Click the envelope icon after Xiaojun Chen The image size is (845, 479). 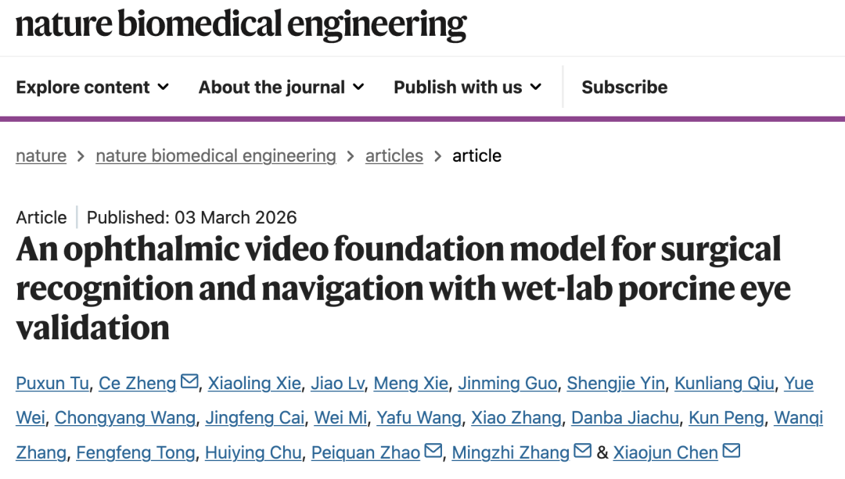(x=732, y=451)
